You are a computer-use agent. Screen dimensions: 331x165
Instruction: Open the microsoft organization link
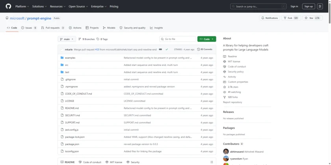click(17, 19)
